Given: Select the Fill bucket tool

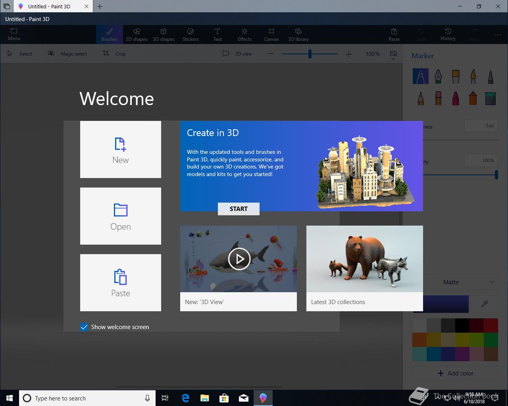Looking at the screenshot, I should coord(491,98).
